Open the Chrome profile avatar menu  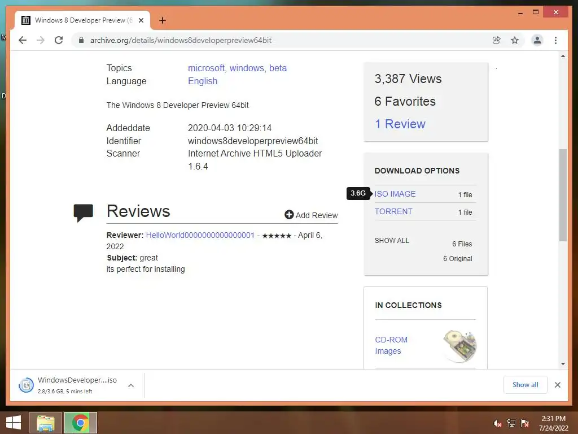[x=537, y=40]
